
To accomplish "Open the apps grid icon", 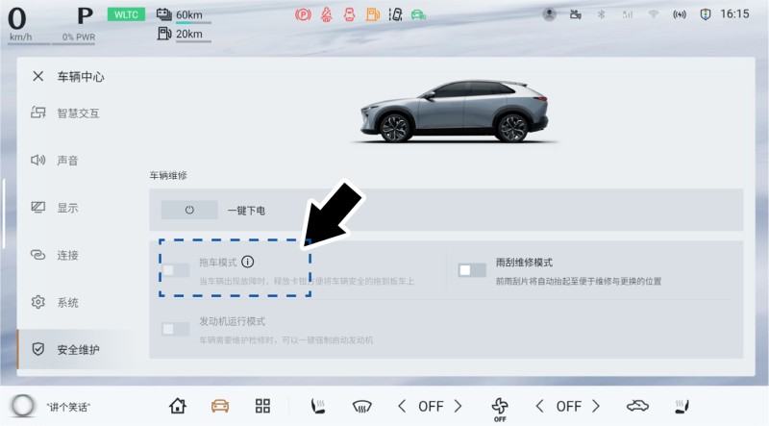I will pos(262,406).
